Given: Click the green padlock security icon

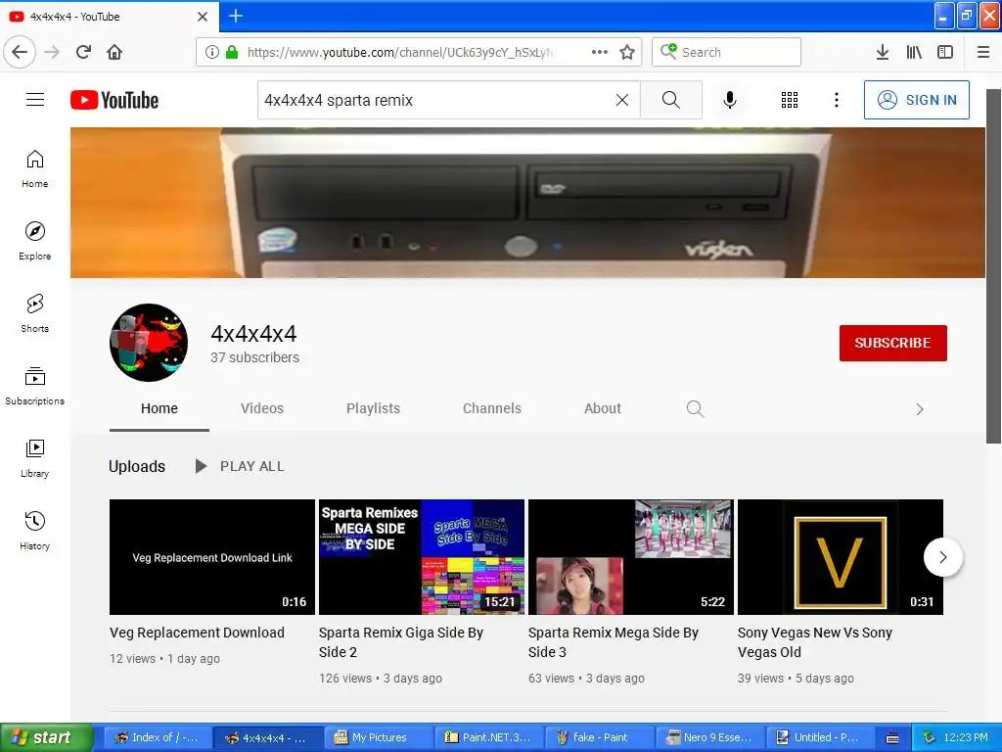Looking at the screenshot, I should point(232,52).
